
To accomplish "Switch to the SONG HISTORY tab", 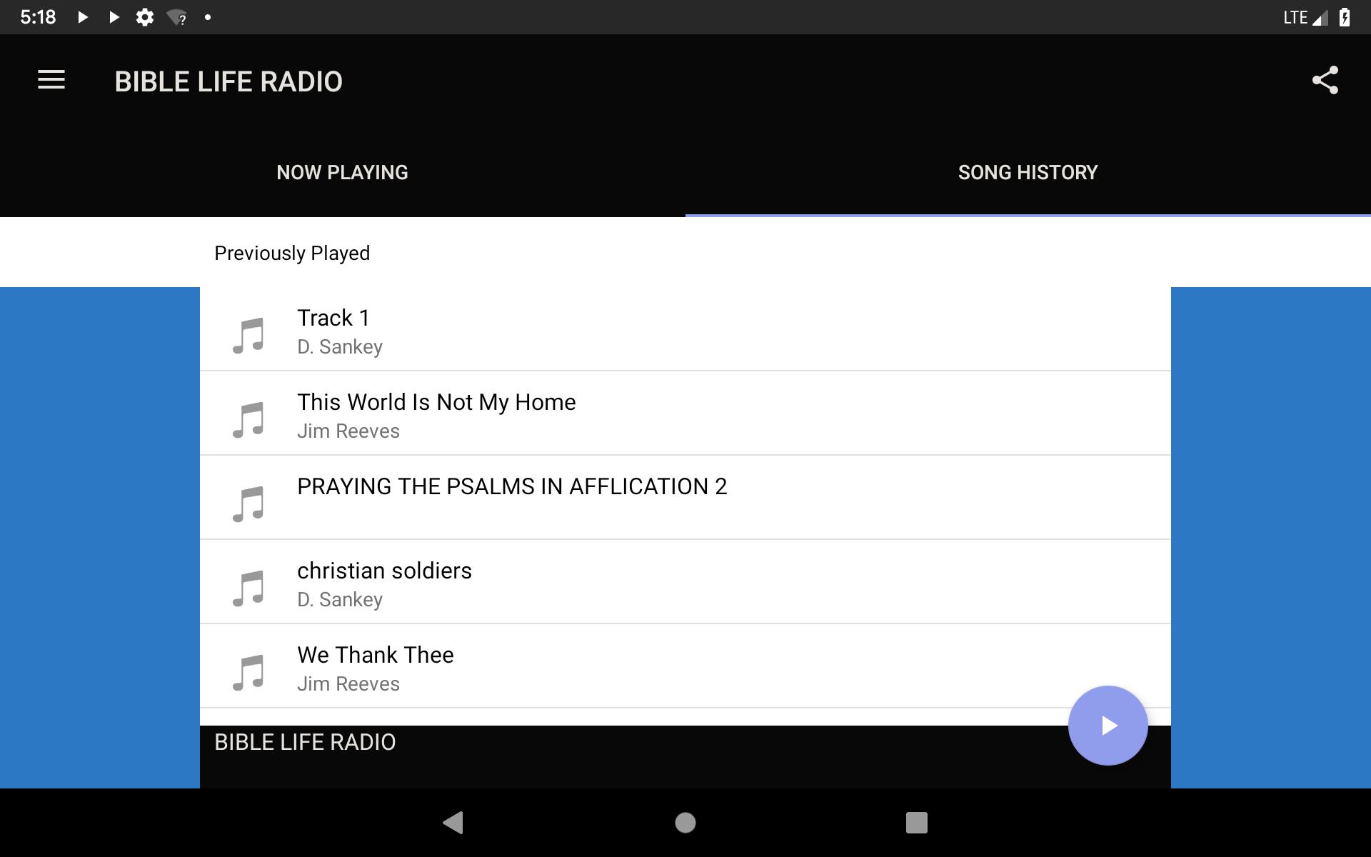I will [1028, 172].
